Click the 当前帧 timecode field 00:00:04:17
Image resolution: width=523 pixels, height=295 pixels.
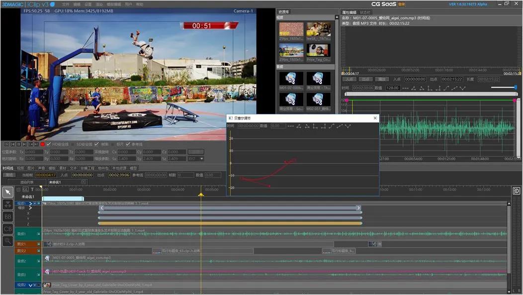[x=46, y=175]
